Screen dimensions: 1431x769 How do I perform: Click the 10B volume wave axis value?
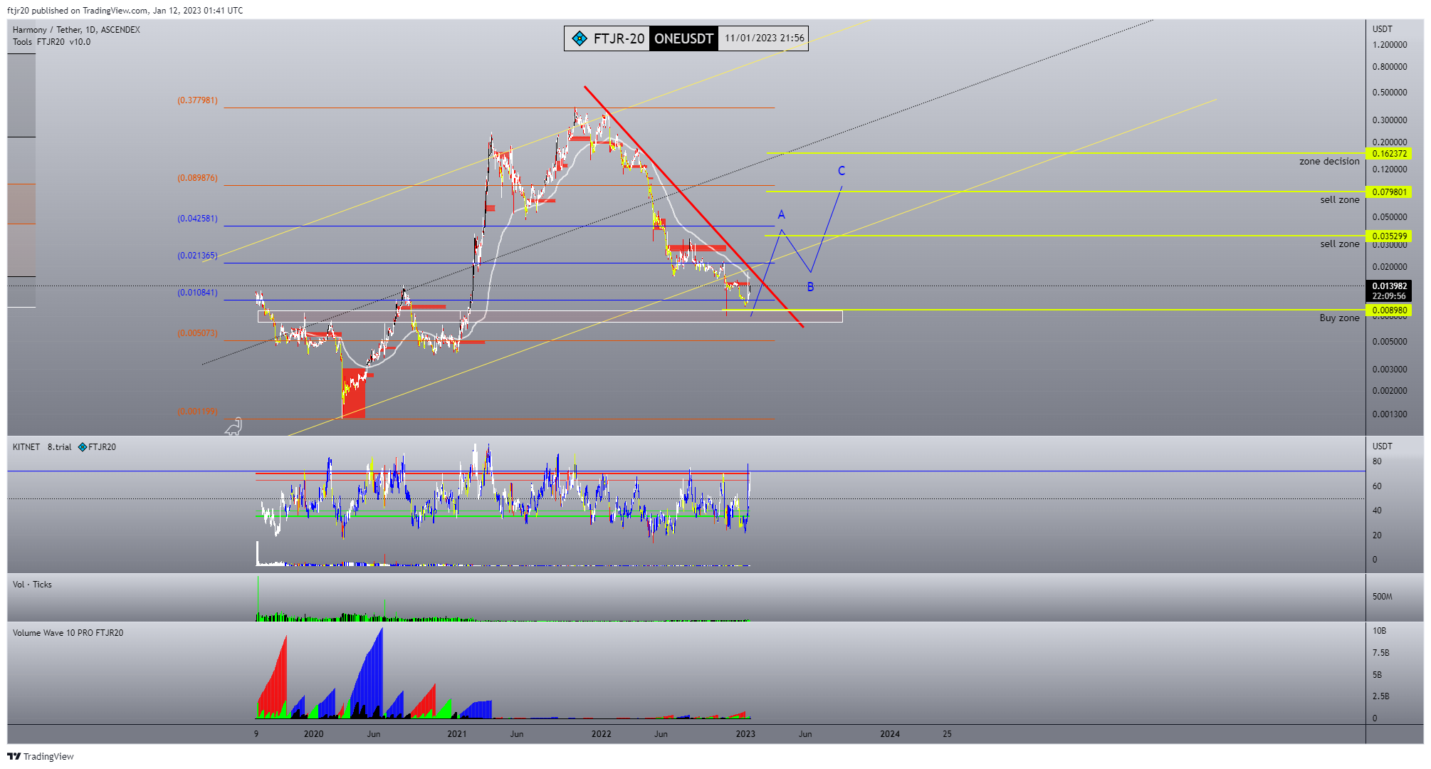pos(1379,631)
